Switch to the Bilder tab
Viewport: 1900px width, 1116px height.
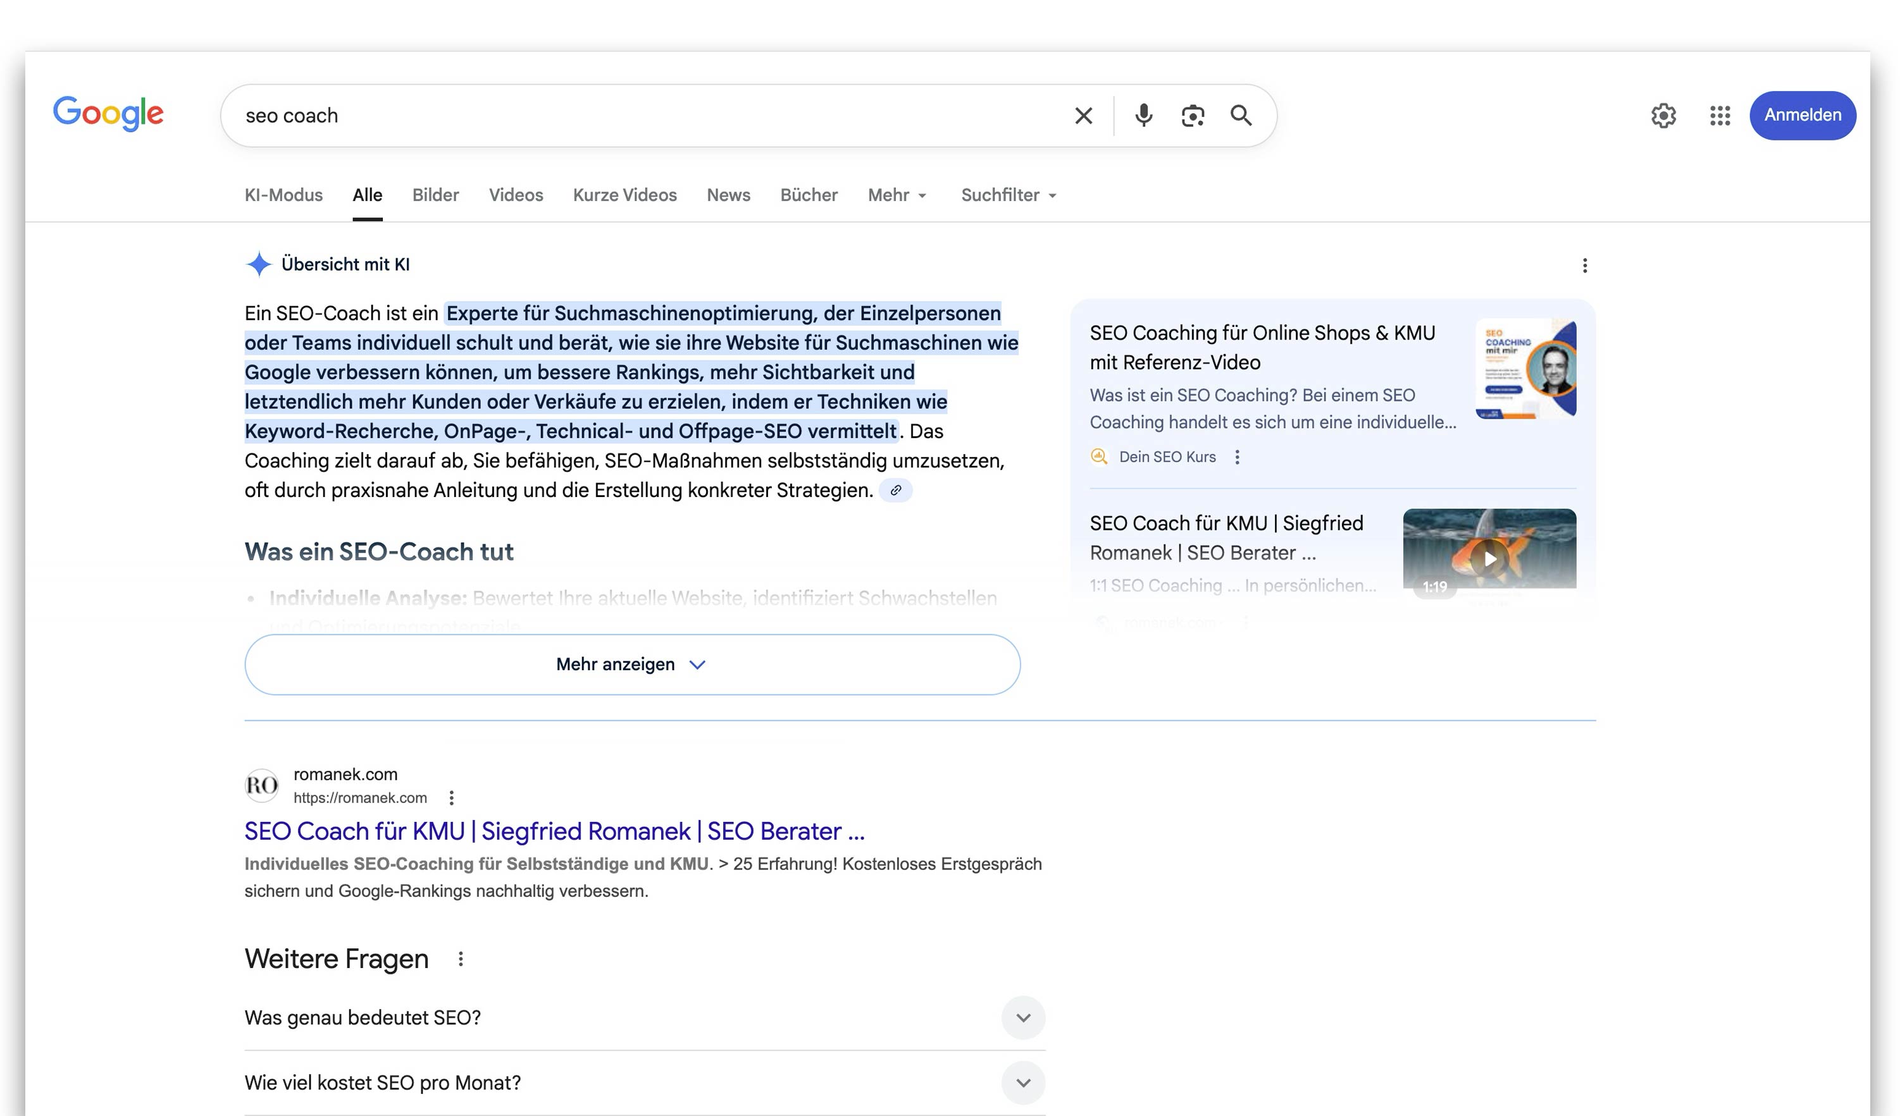436,194
